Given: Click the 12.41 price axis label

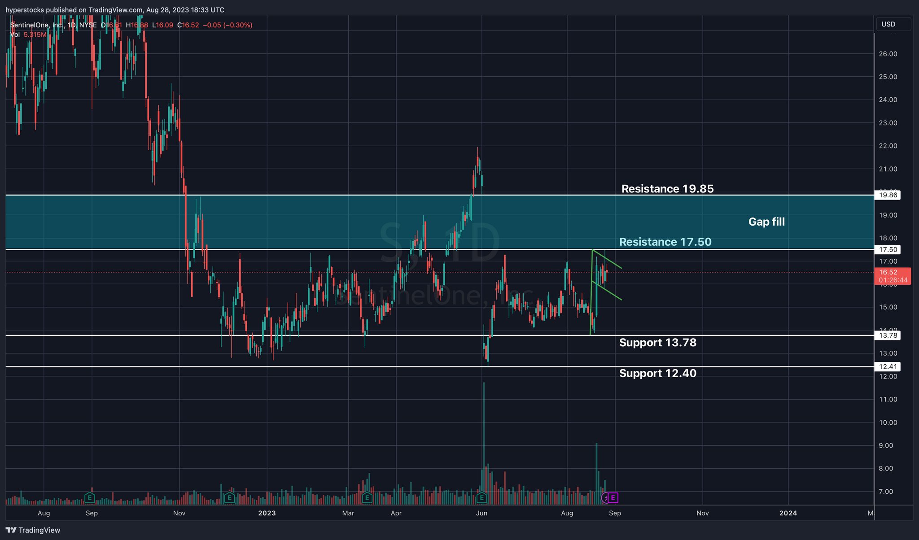Looking at the screenshot, I should click(x=888, y=367).
